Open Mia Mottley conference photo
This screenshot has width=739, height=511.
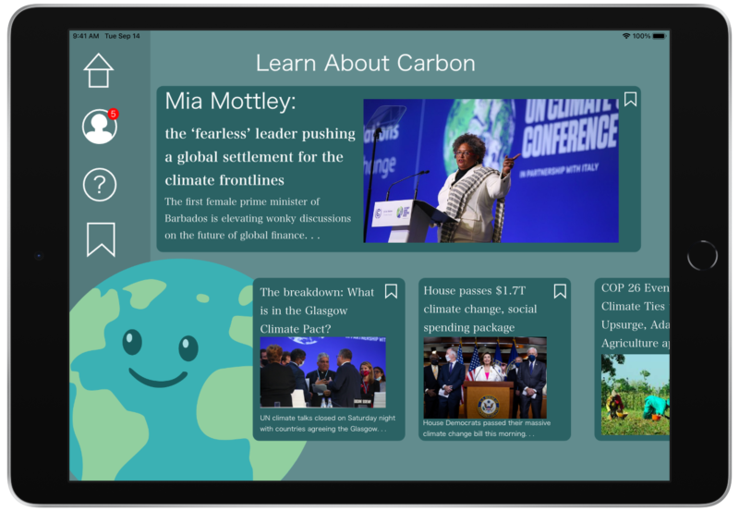click(x=491, y=171)
